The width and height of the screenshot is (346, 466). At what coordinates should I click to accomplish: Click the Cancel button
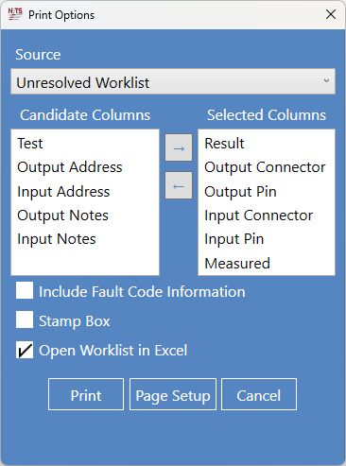pyautogui.click(x=259, y=394)
